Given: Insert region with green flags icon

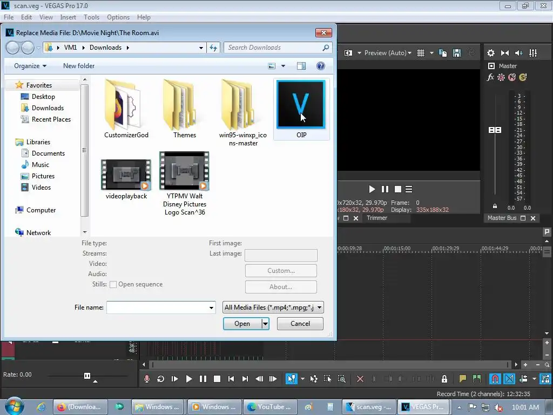Looking at the screenshot, I should coord(476,379).
